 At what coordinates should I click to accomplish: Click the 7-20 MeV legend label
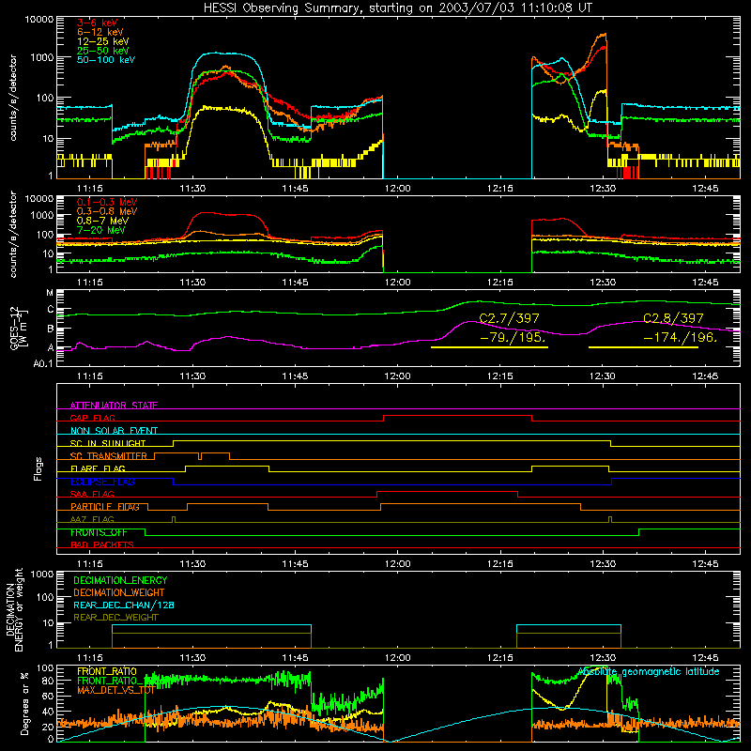pyautogui.click(x=101, y=230)
